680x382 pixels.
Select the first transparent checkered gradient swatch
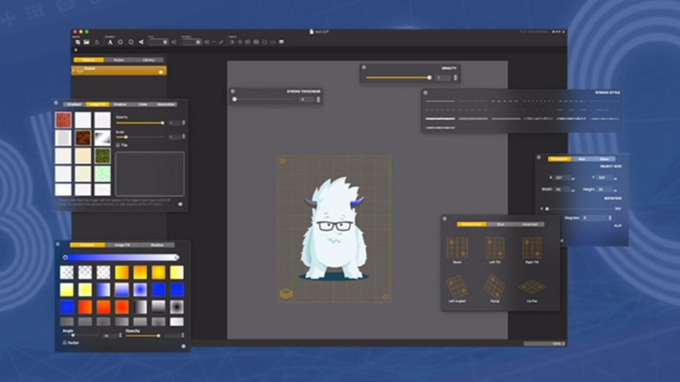(x=67, y=272)
